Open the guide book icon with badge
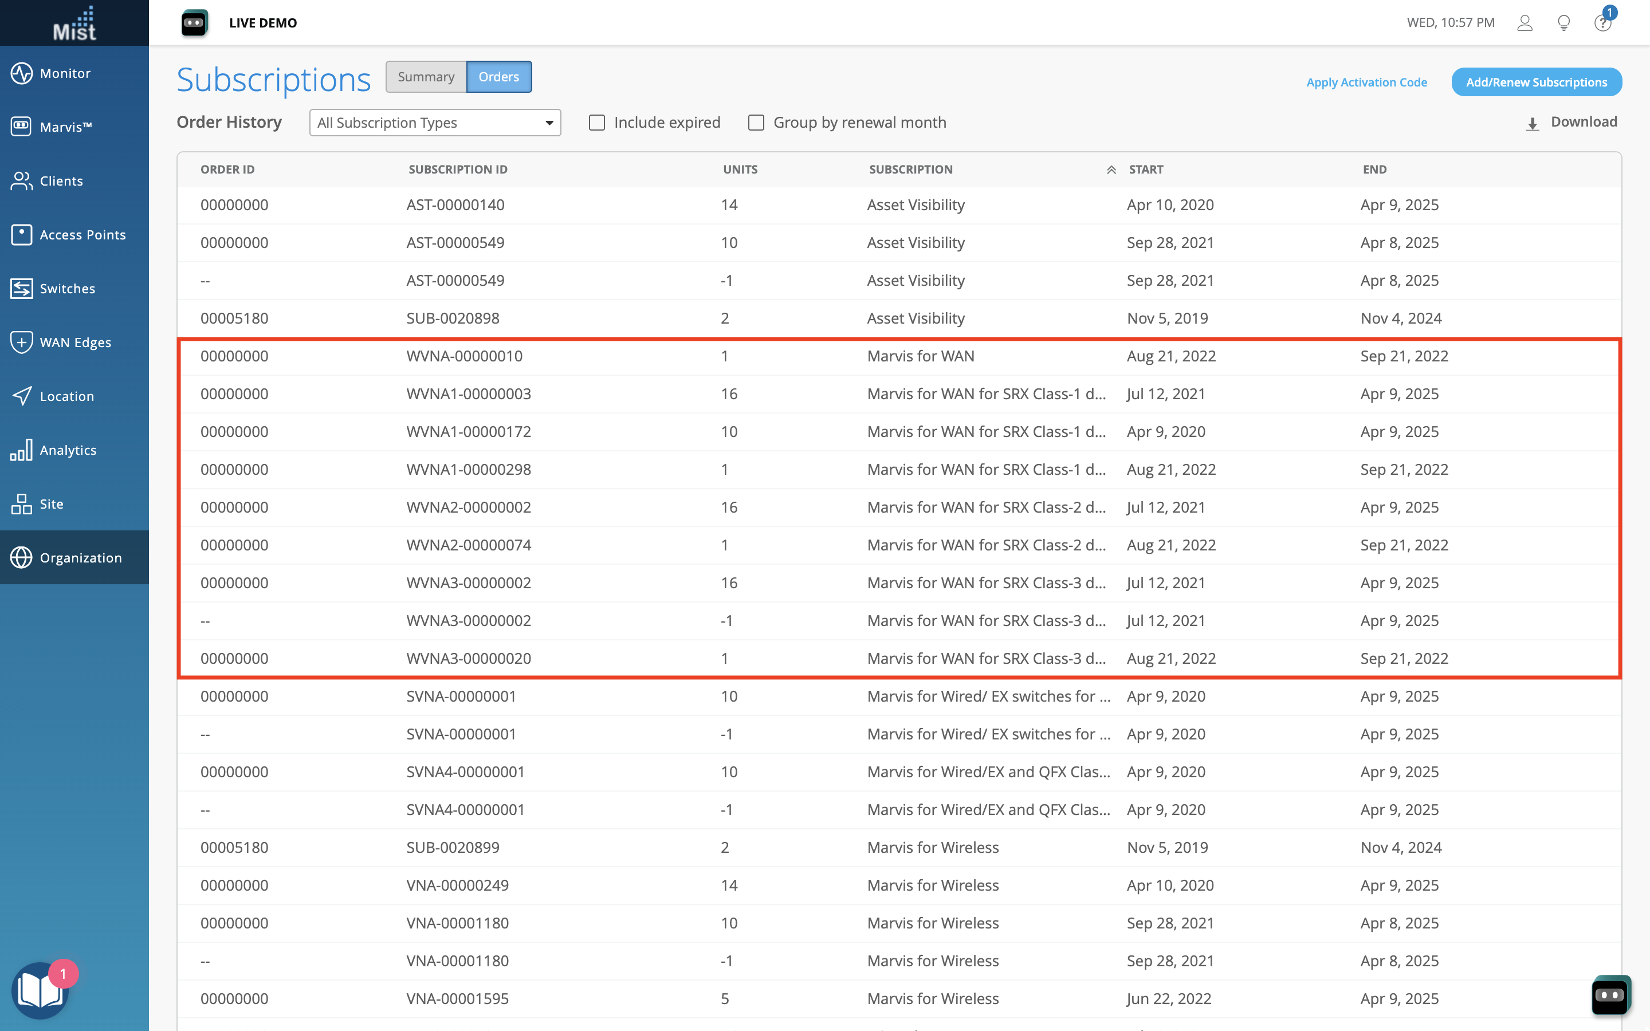 (40, 990)
